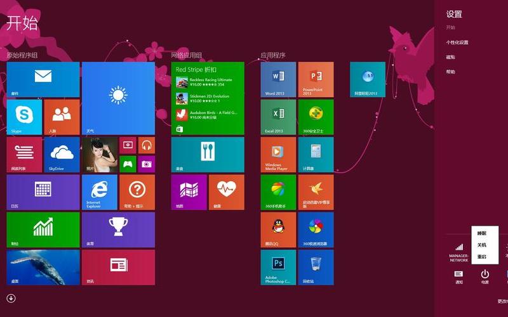Open the 360 Mobile Assistant tile
Image resolution: width=508 pixels, height=317 pixels.
[278, 192]
